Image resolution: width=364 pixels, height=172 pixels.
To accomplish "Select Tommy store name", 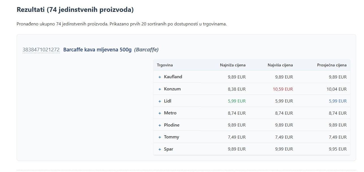I will (171, 137).
